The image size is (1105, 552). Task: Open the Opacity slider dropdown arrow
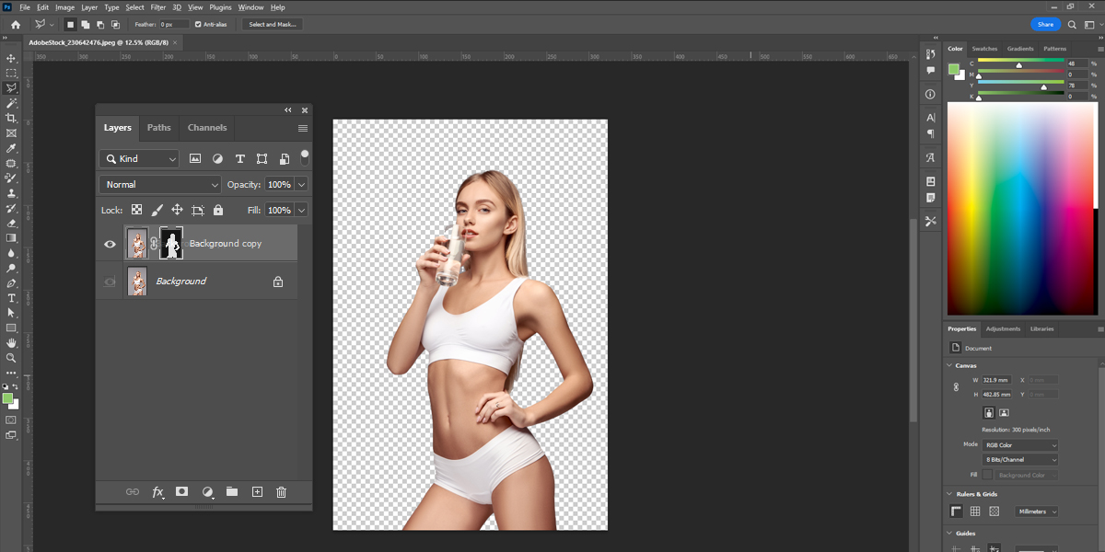[x=301, y=184]
